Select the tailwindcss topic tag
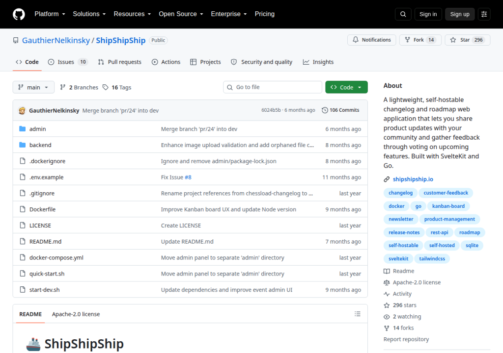Viewport: 503px width, 353px height. pos(432,258)
